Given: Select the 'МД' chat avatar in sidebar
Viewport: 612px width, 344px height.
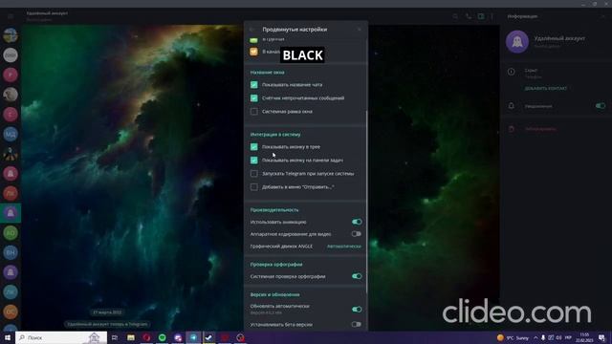Looking at the screenshot, I should pos(11,134).
